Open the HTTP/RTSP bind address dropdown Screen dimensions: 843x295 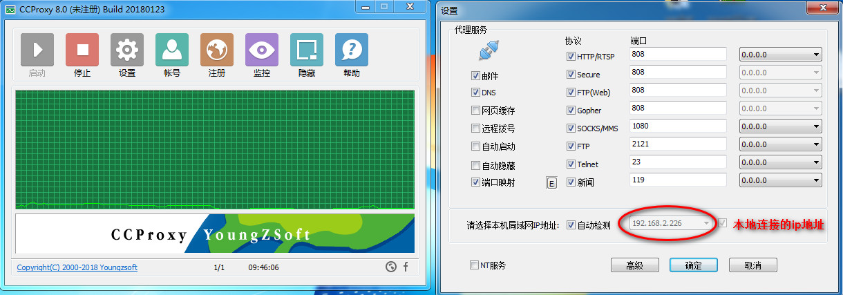point(780,55)
